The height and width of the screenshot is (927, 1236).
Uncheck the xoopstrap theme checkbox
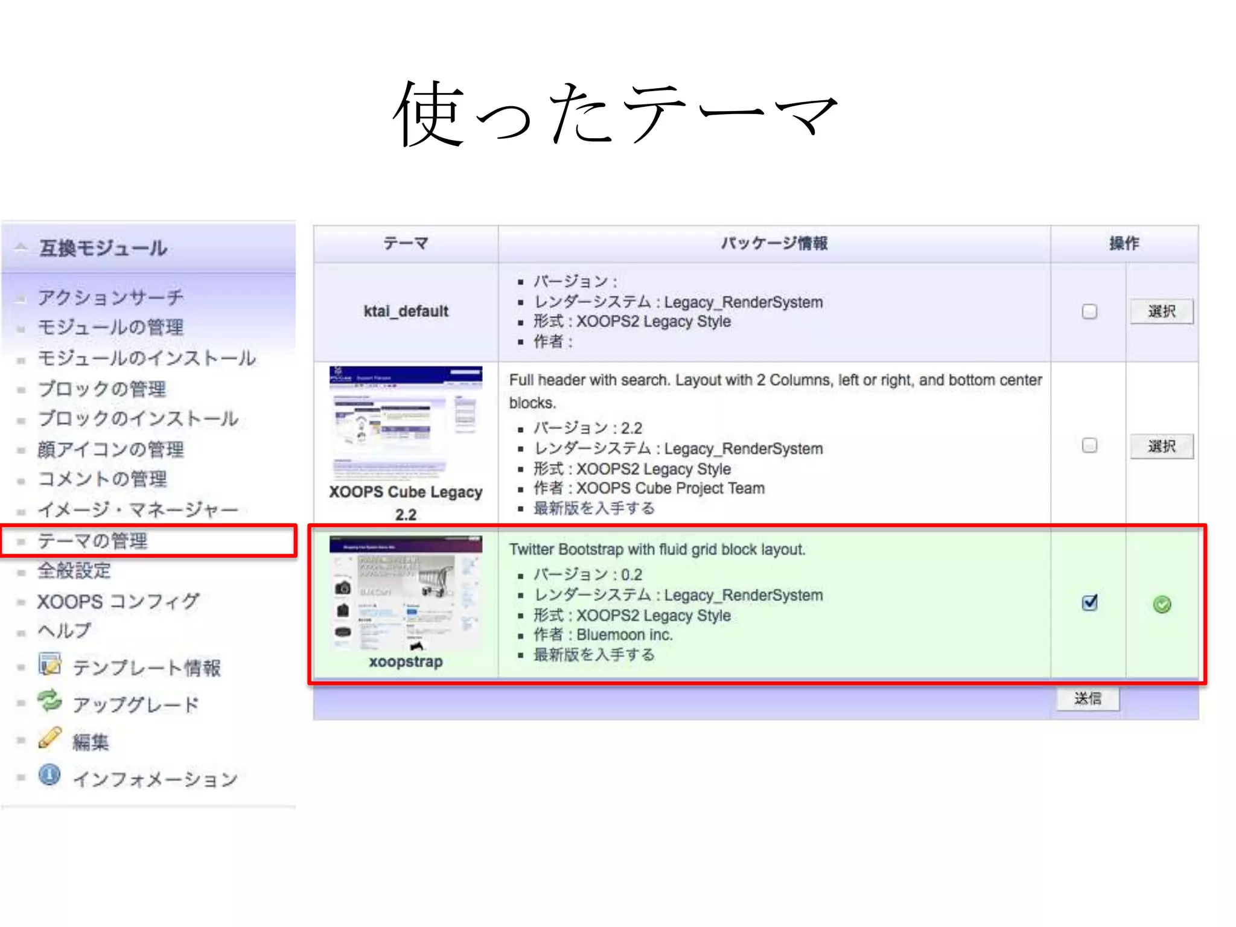click(1089, 602)
